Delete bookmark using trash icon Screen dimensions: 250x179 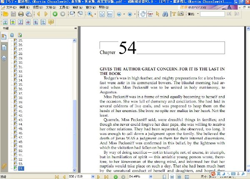pyautogui.click(x=12, y=35)
